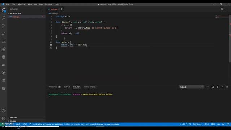
Task: Click the CRLF line ending indicator
Action: 213,124
